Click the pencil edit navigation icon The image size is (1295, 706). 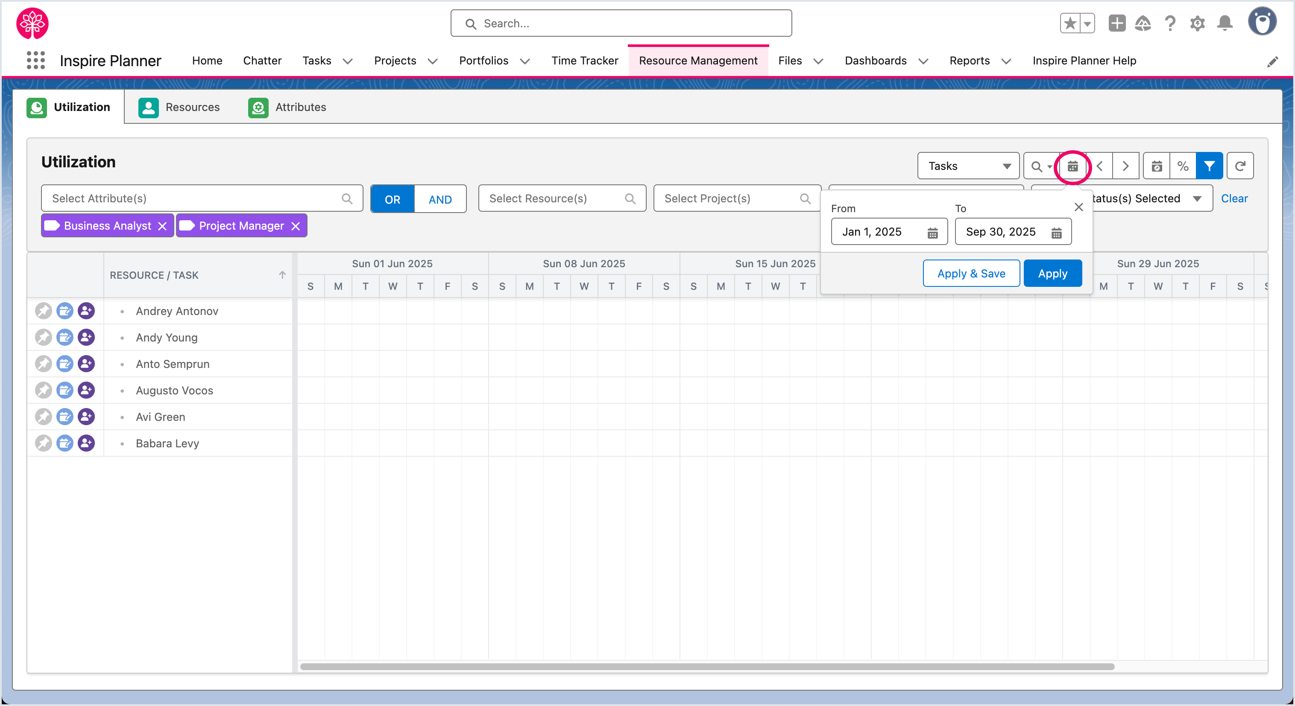pos(1272,61)
